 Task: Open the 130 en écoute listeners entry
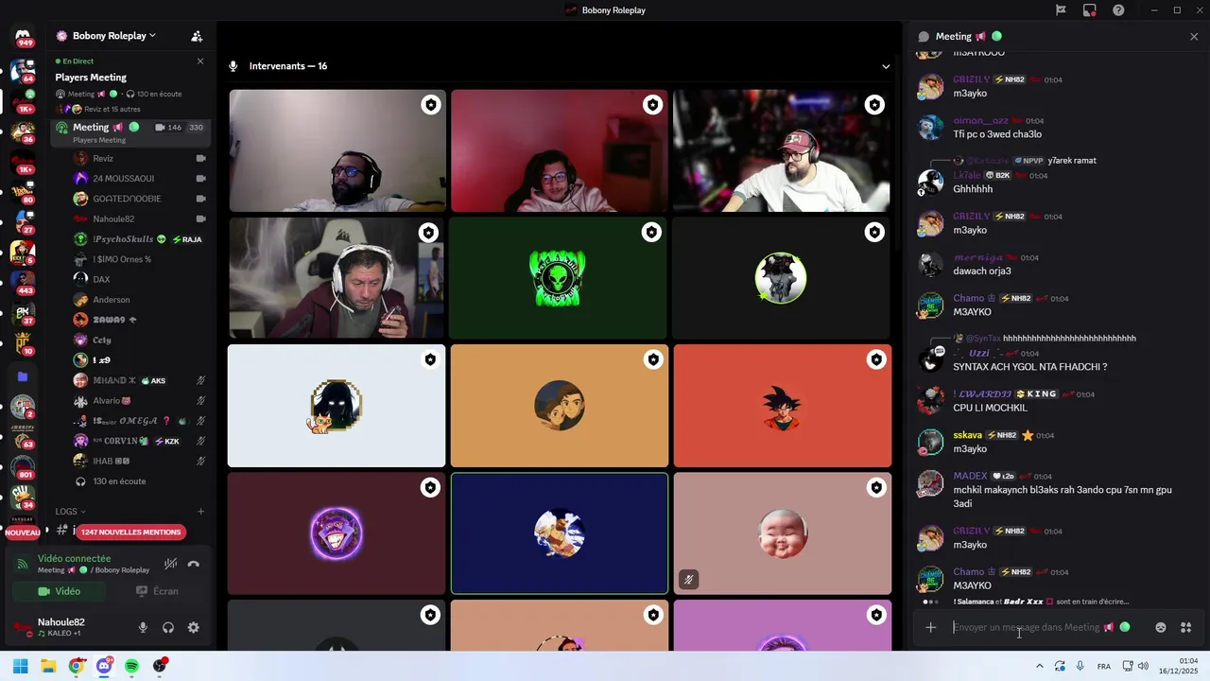pyautogui.click(x=119, y=481)
